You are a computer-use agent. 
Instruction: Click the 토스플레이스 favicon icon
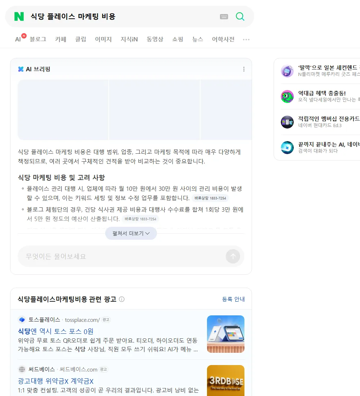tap(22, 320)
